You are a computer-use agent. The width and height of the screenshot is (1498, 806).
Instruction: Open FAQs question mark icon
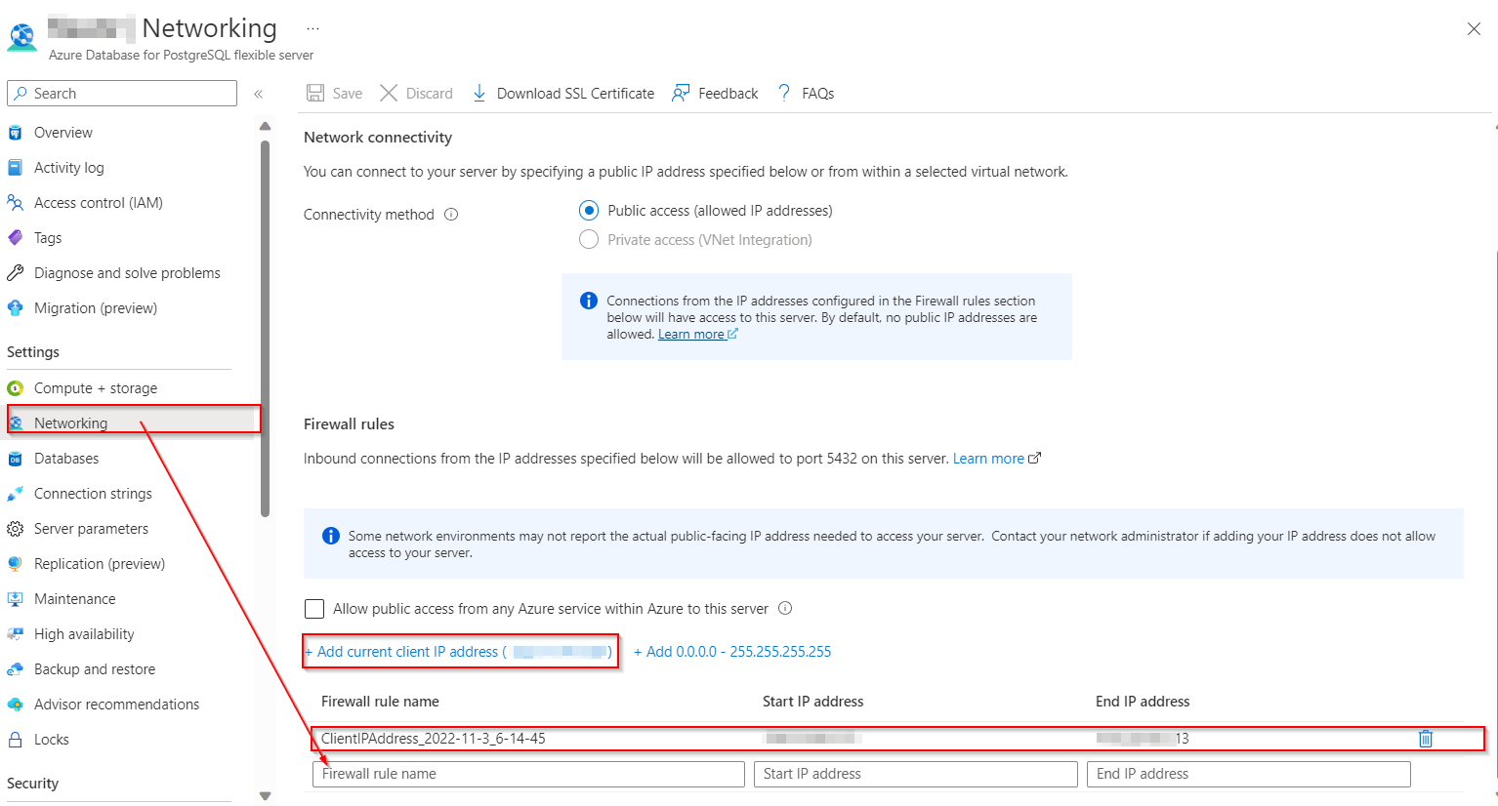tap(784, 94)
